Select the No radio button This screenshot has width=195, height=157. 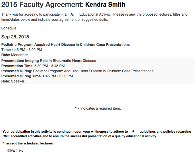tap(18, 151)
